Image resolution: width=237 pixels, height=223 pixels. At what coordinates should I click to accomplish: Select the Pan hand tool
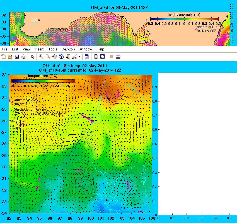[x=55, y=57]
